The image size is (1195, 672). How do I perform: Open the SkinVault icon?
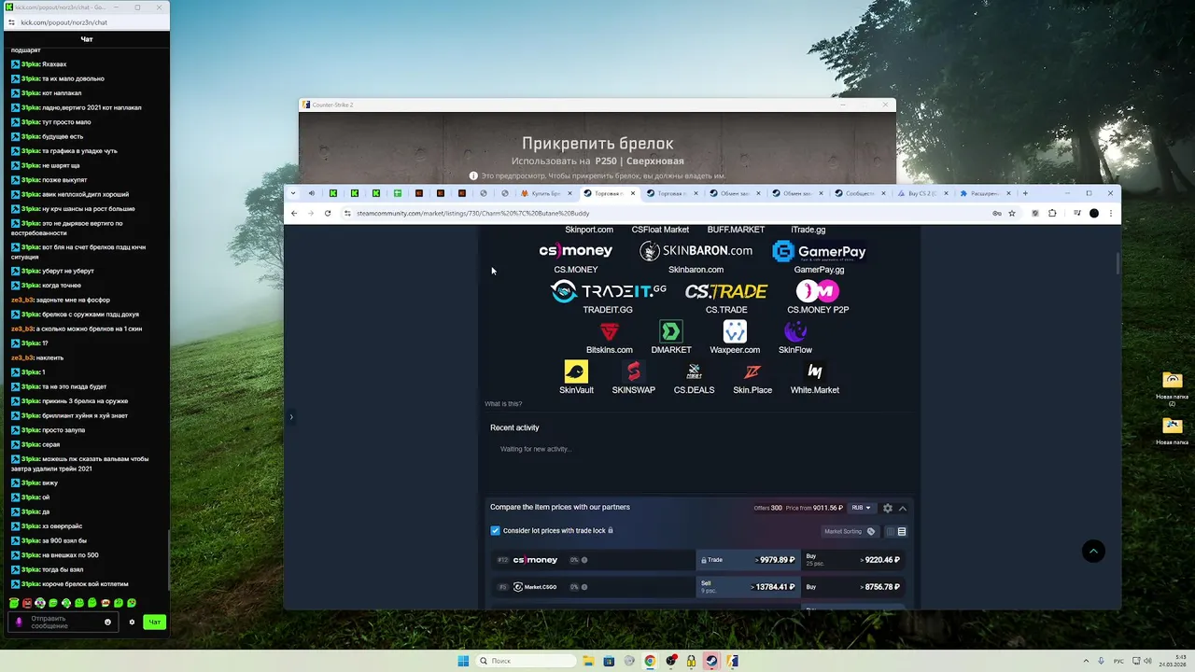coord(576,371)
